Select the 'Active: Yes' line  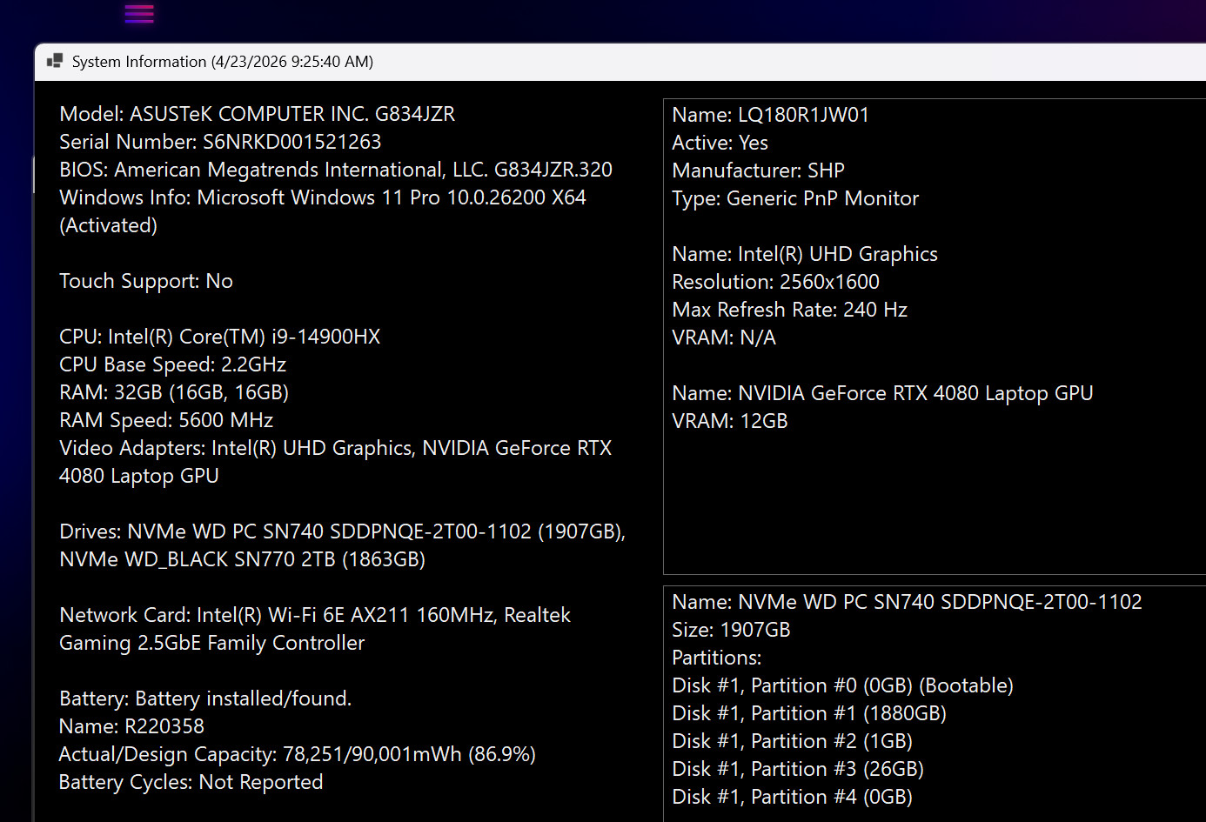pyautogui.click(x=720, y=143)
